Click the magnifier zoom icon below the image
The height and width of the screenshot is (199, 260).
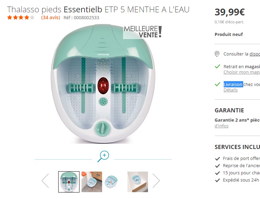pos(103,156)
